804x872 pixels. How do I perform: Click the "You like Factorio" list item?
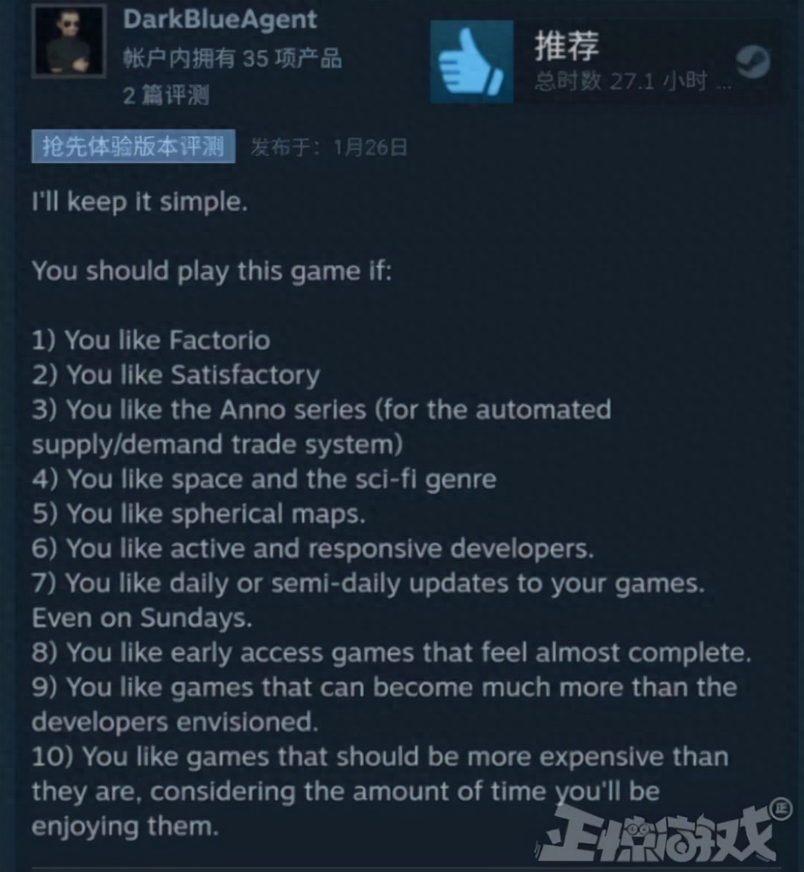(x=151, y=340)
